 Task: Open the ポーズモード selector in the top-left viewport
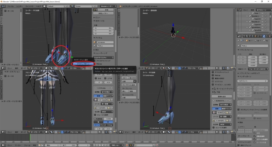tap(36, 68)
